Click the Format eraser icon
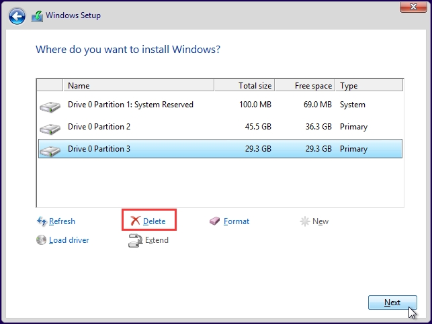The image size is (432, 324). 215,221
